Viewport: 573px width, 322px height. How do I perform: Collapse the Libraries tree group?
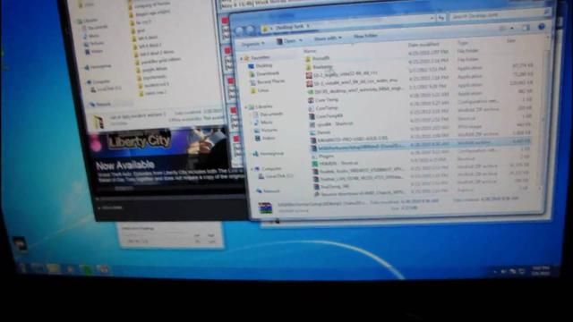pos(246,107)
